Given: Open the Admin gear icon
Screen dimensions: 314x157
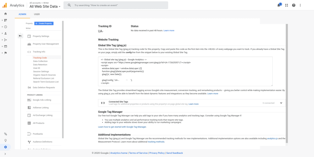Looking at the screenshot, I should pyautogui.click(x=6, y=147).
